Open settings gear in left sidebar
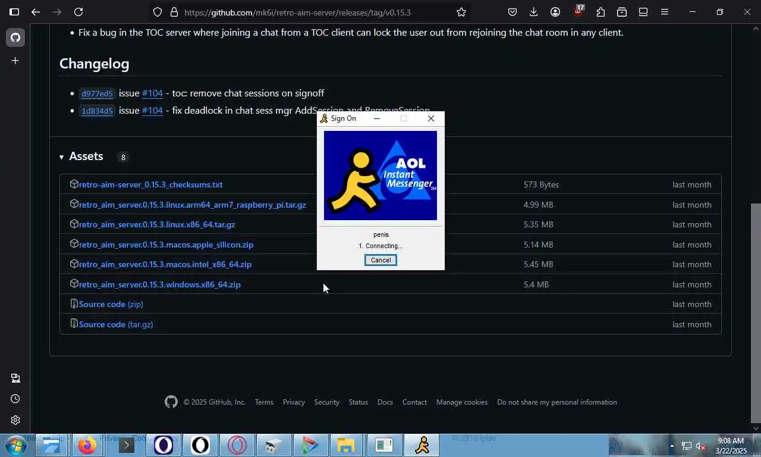 tap(15, 420)
